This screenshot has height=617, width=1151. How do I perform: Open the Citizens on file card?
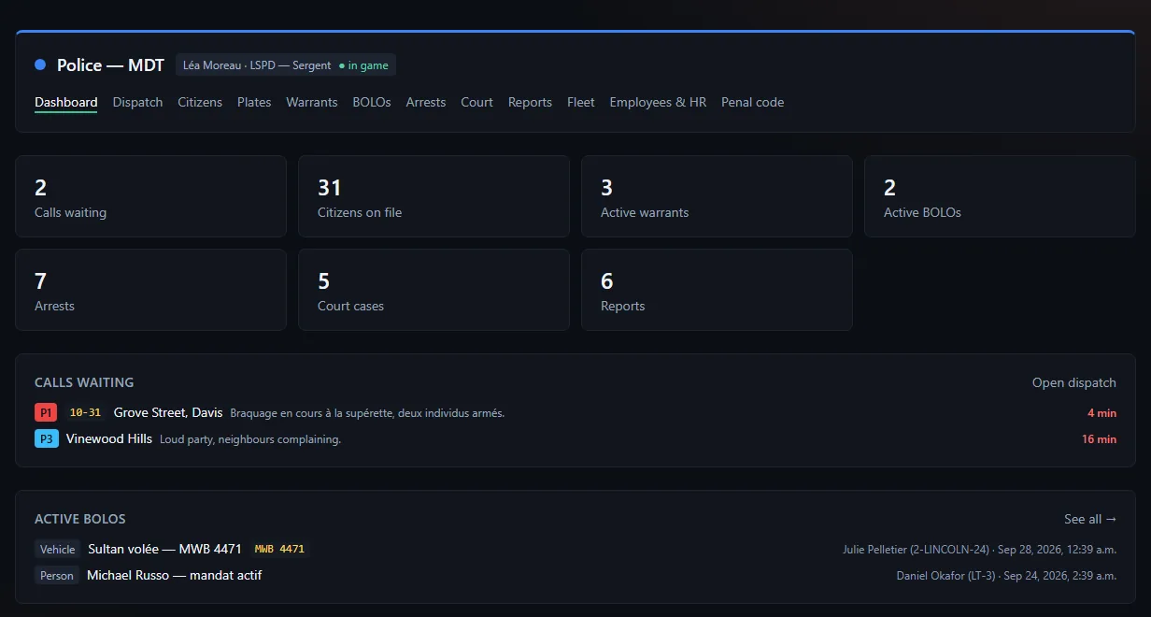tap(433, 196)
